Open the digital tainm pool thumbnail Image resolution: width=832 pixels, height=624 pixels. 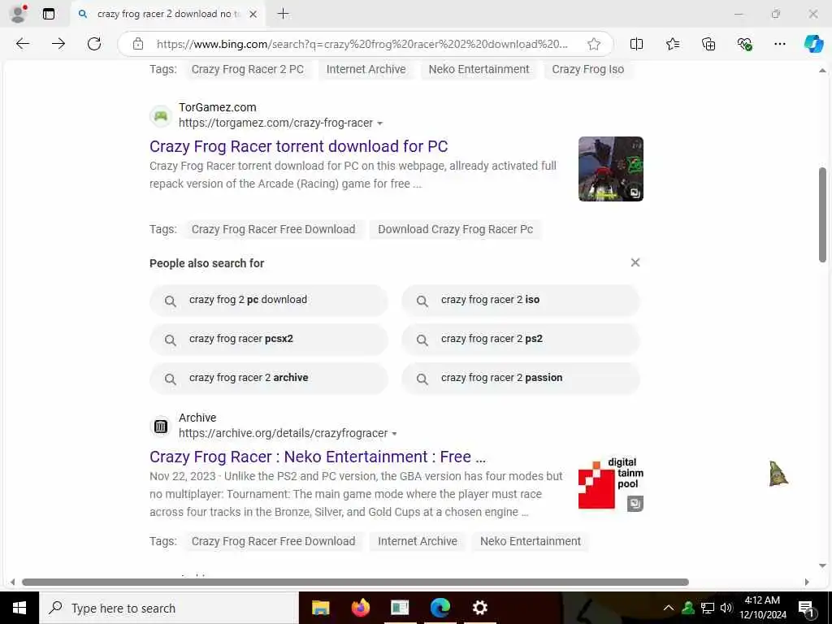coord(611,483)
